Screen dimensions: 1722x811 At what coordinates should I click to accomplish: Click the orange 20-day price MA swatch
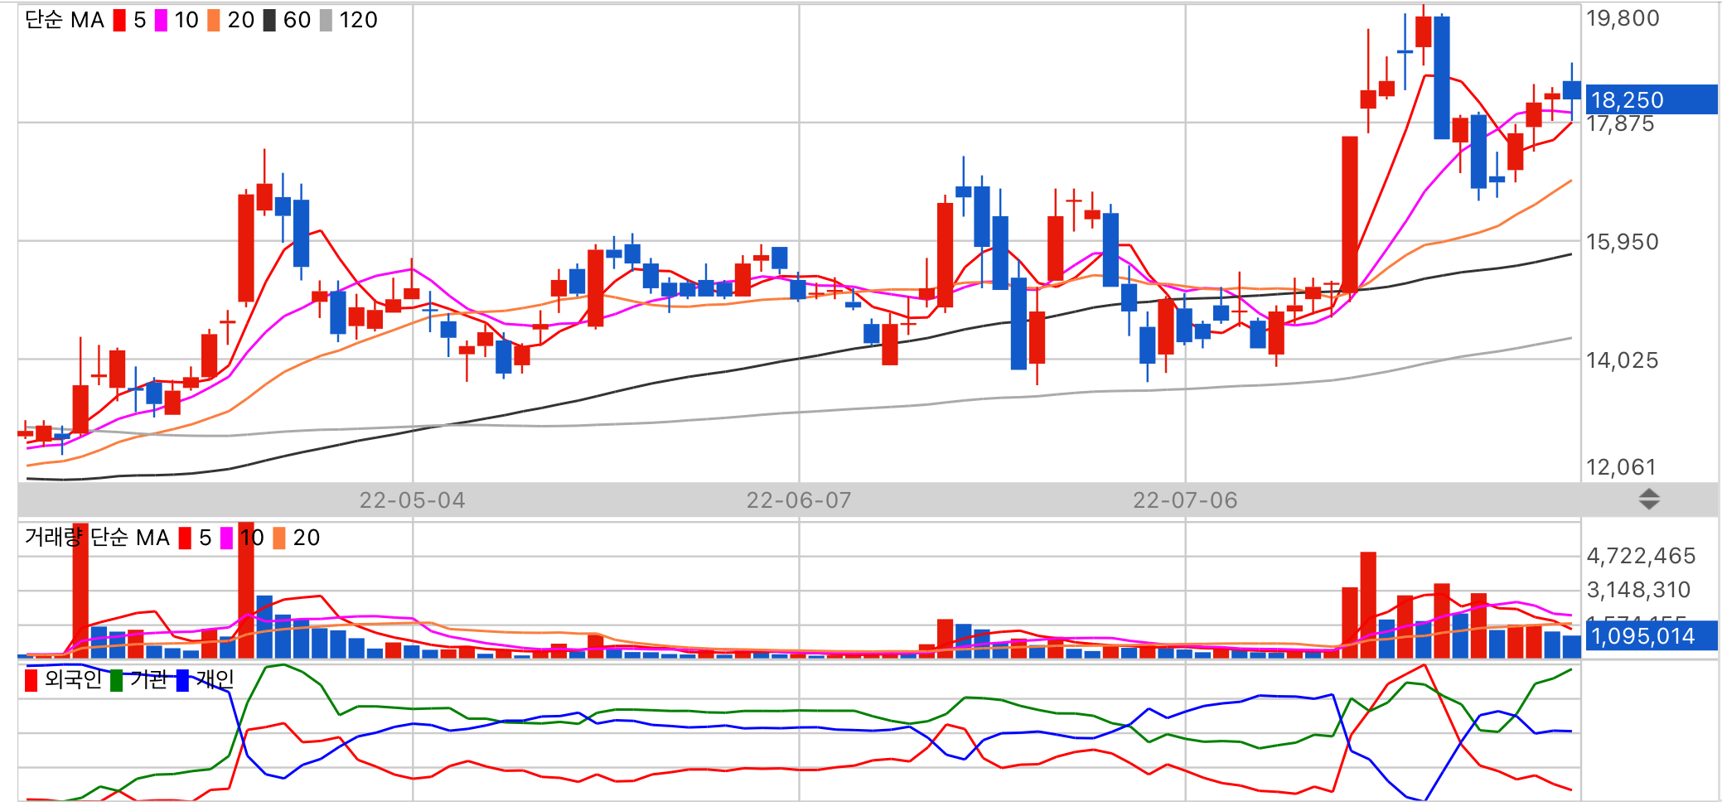[x=214, y=20]
